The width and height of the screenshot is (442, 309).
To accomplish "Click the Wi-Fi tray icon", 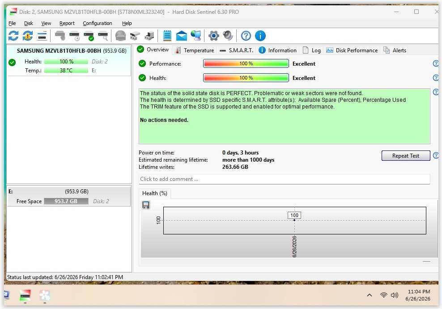I will click(x=383, y=295).
